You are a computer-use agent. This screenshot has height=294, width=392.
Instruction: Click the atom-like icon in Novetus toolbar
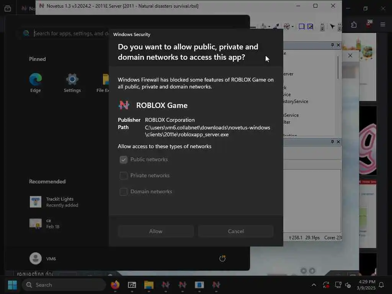tap(287, 26)
